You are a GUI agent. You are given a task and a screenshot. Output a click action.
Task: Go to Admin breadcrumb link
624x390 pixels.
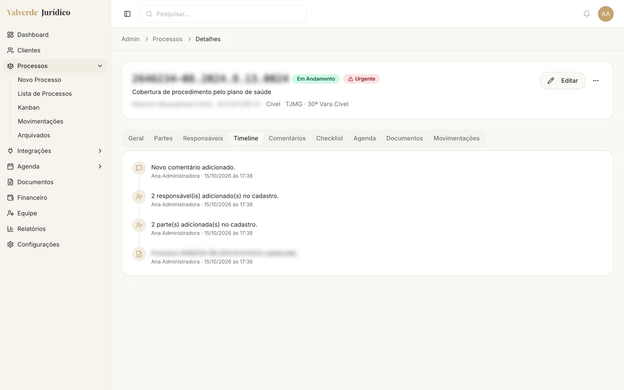coord(130,39)
